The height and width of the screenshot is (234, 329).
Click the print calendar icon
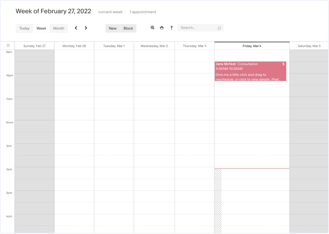tap(162, 28)
